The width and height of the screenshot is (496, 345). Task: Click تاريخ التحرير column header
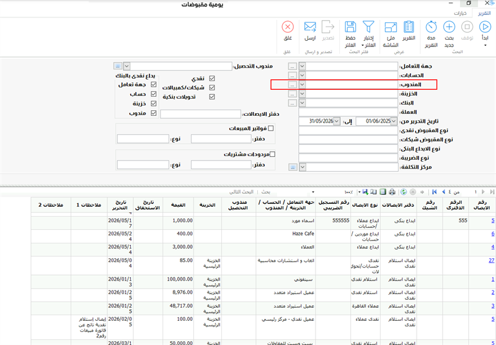point(120,205)
